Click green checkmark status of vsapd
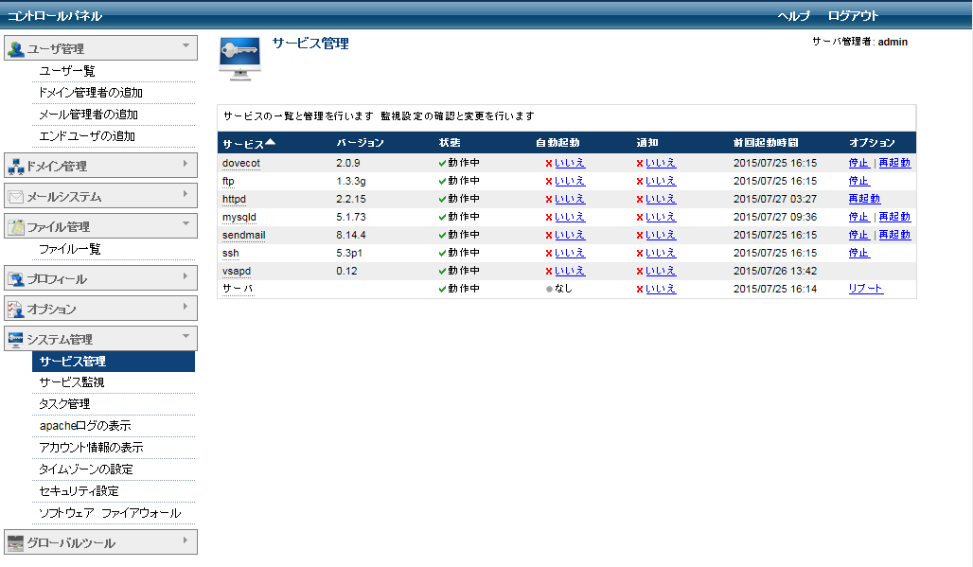Screen dimensions: 973x567 442,271
